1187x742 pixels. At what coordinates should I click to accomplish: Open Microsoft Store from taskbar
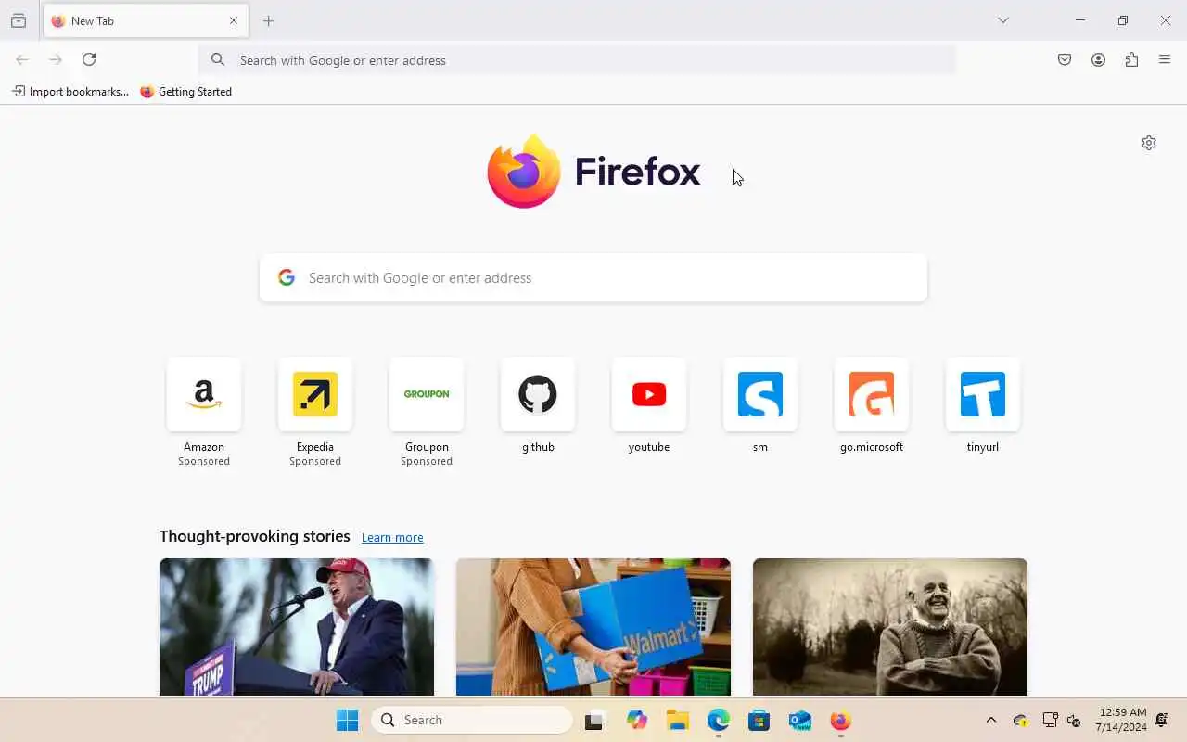coord(759,721)
